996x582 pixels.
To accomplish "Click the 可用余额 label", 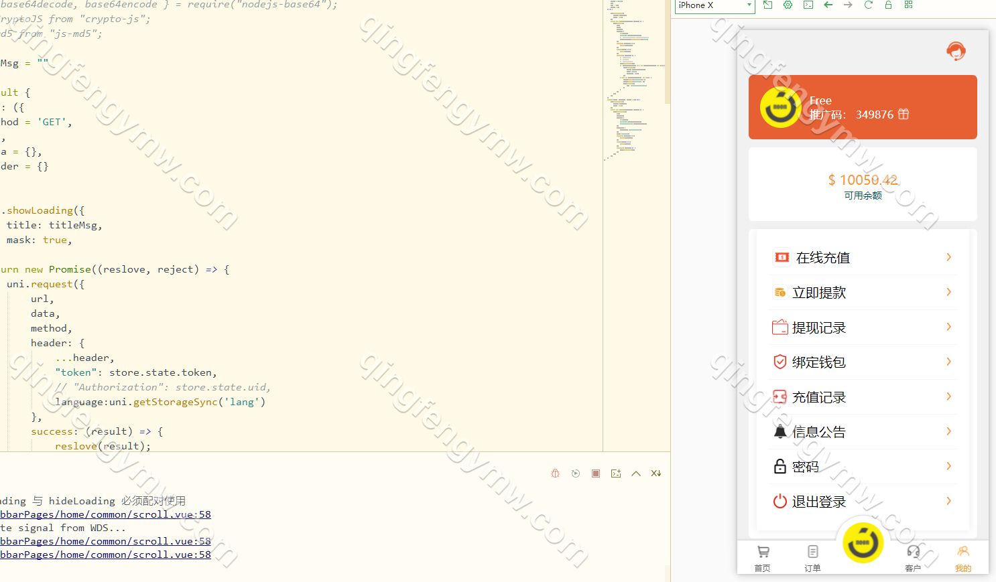I will (x=863, y=196).
